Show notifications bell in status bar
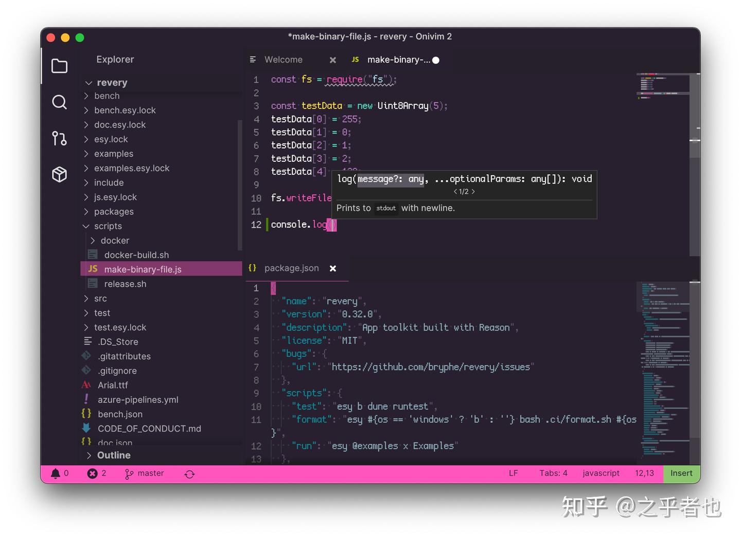 click(x=55, y=473)
